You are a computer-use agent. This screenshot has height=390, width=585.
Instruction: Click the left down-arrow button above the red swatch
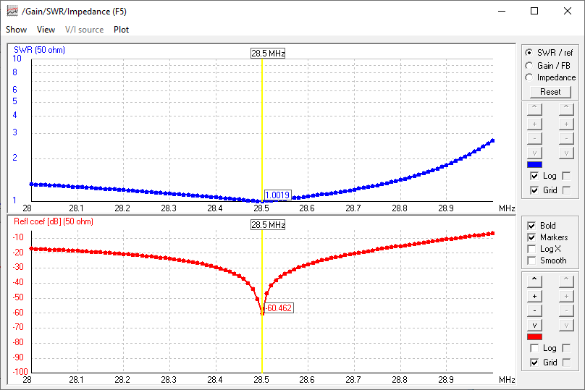tap(534, 324)
